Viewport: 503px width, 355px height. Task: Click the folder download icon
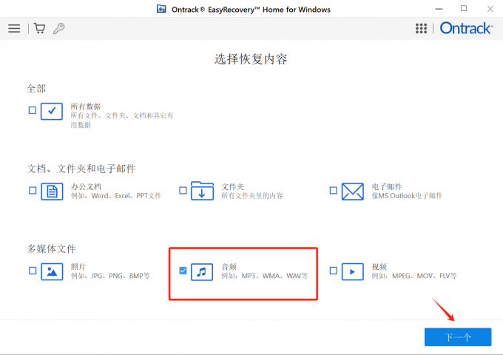pos(202,191)
